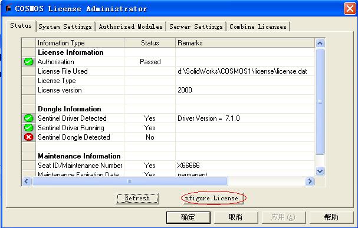358x228 pixels.
Task: Click Yes status for Seat ID/Maintenance Number
Action: tap(150, 166)
